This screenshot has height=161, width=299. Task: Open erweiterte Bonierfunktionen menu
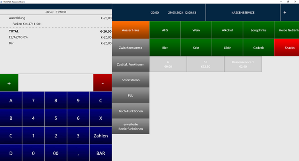pos(131,126)
